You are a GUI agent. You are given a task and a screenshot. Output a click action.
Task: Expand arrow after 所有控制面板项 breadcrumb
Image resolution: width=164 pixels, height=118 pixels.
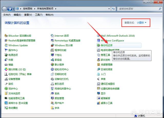(x=56, y=9)
